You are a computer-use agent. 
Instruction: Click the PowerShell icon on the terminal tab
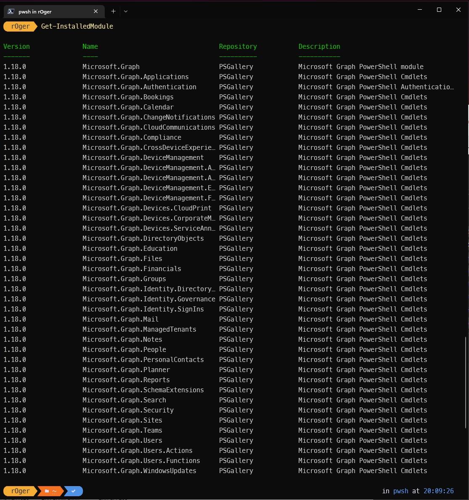pyautogui.click(x=10, y=11)
